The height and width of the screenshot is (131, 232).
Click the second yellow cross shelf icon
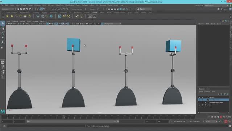pyautogui.click(x=69, y=16)
